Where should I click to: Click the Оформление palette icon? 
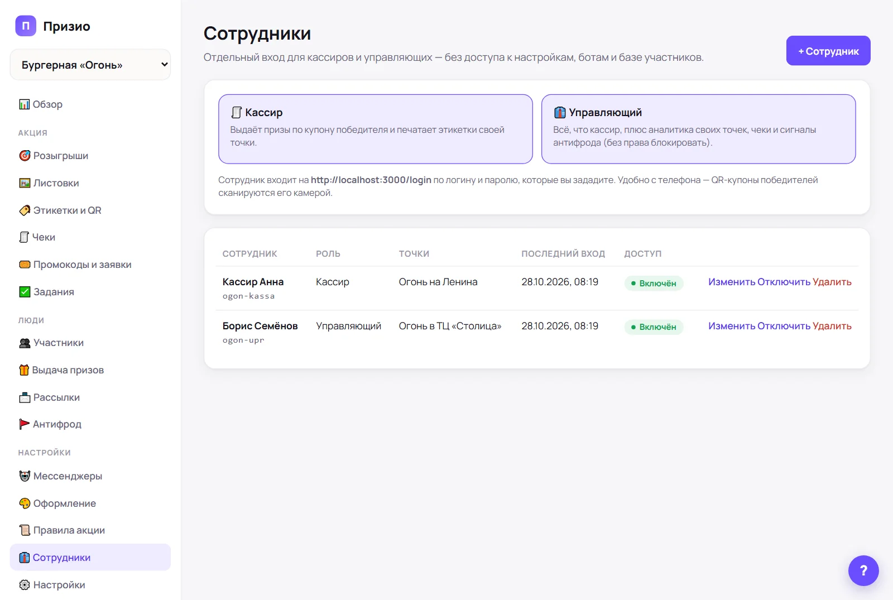click(x=25, y=503)
